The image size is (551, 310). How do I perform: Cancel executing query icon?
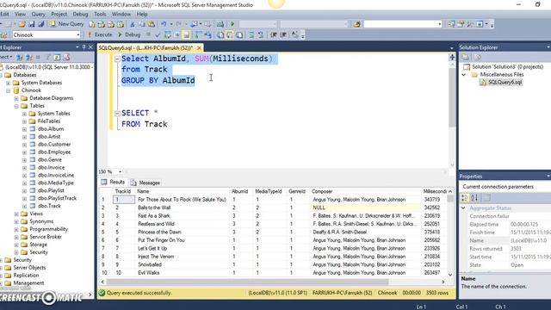148,34
